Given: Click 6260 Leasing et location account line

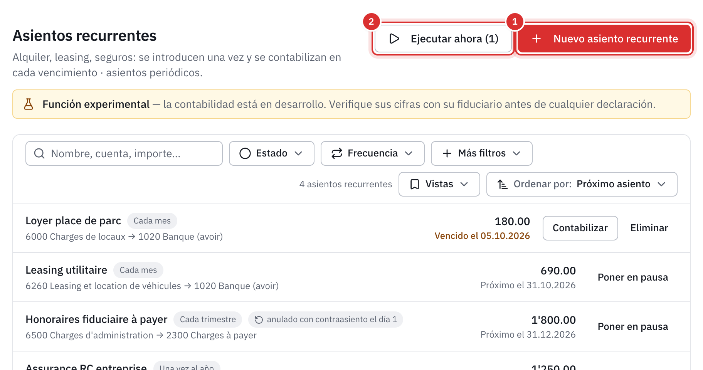Looking at the screenshot, I should tap(152, 286).
